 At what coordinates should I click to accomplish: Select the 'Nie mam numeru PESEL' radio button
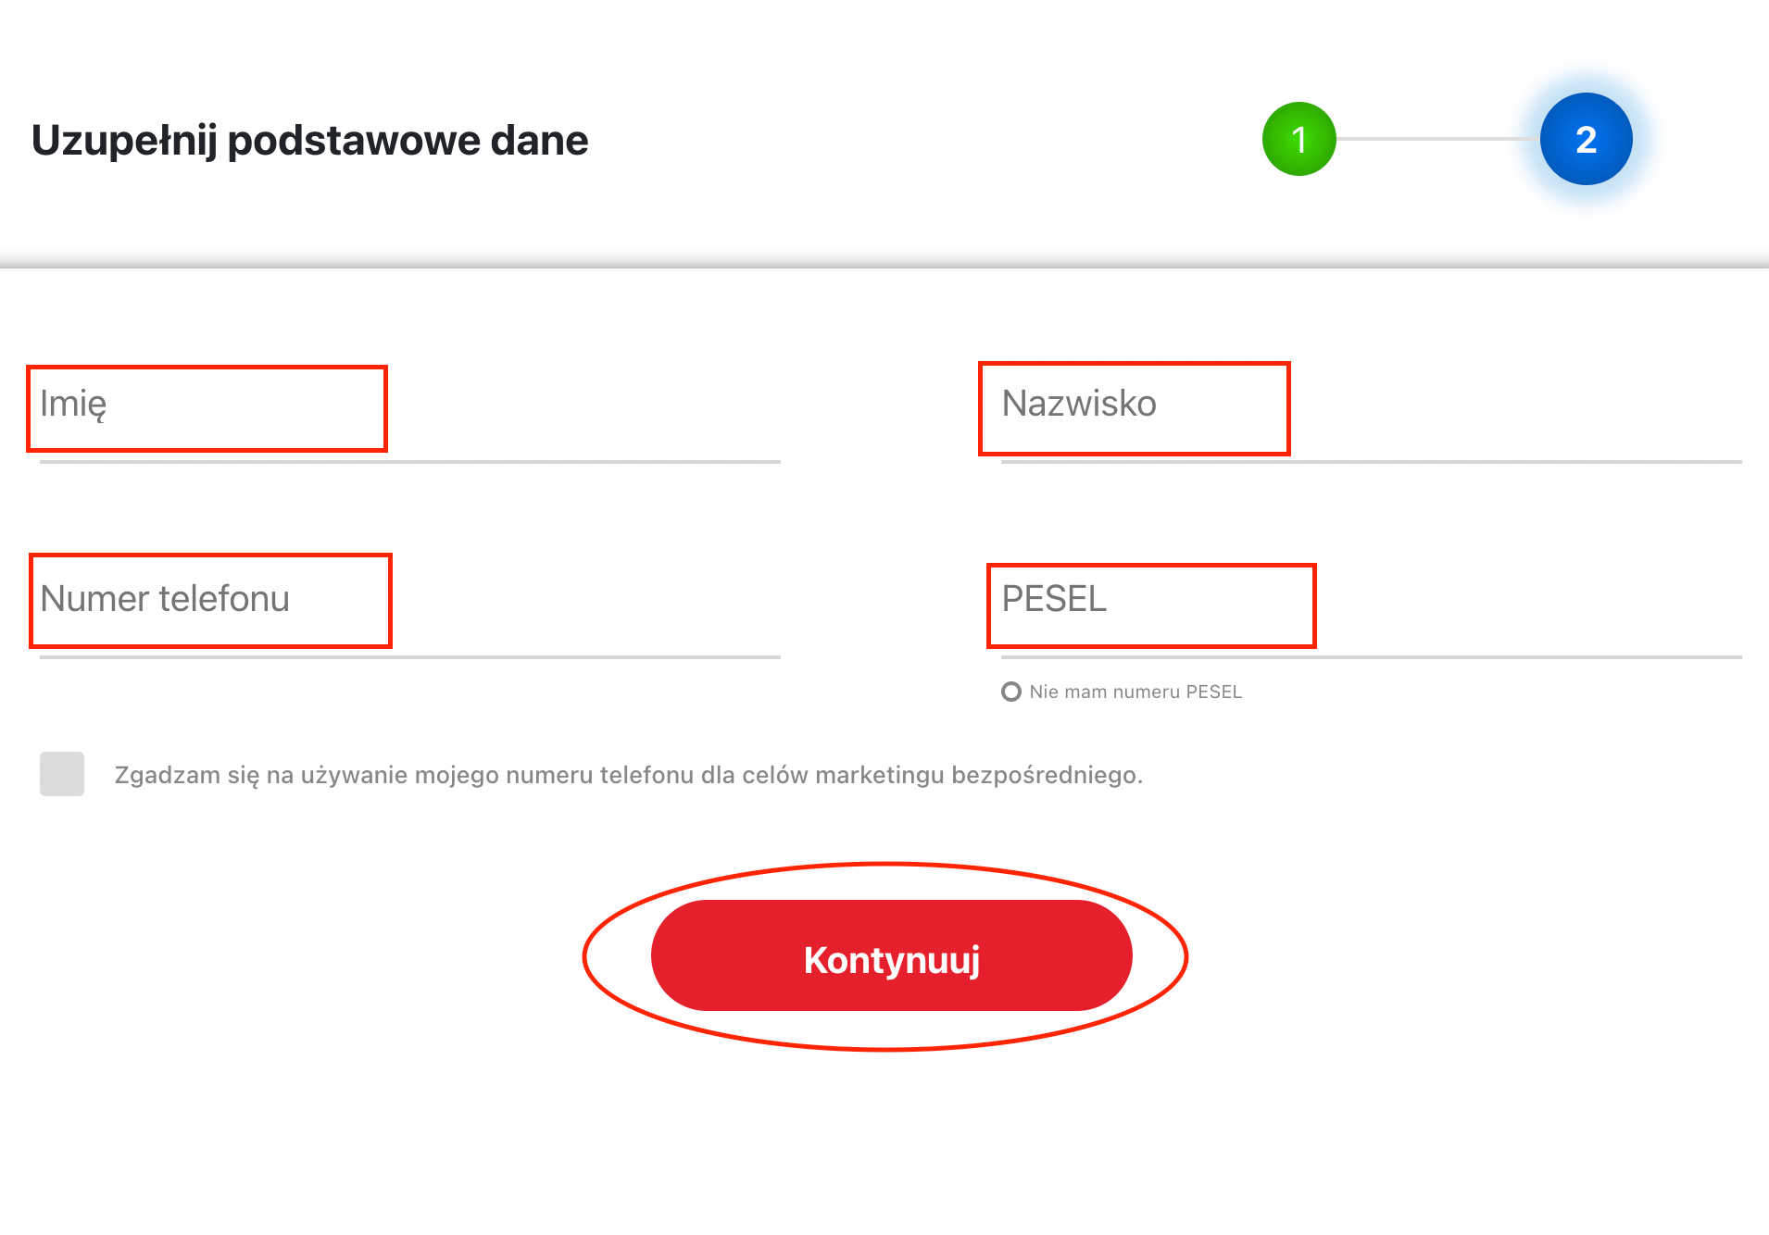tap(1011, 692)
